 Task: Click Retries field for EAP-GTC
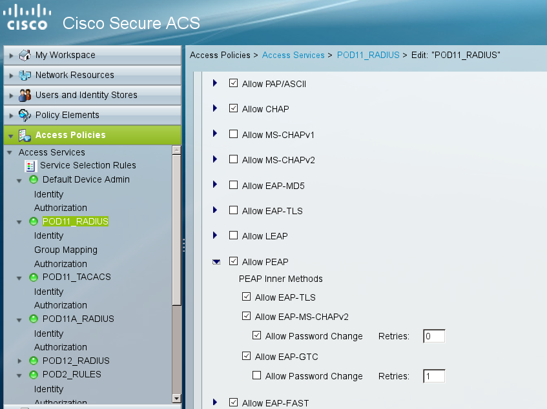(x=434, y=376)
